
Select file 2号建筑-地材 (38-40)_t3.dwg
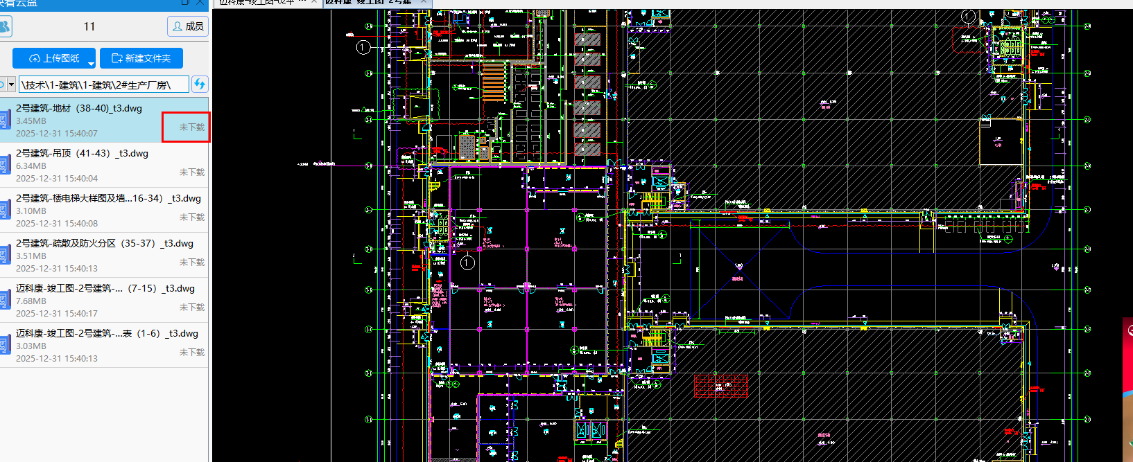coord(79,109)
